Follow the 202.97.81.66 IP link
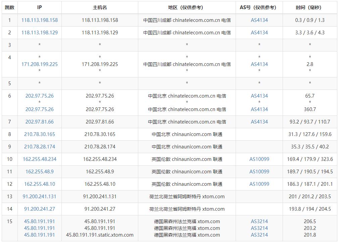 click(40, 122)
